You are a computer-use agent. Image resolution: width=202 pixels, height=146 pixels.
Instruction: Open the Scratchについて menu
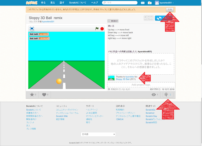coord(78,3)
